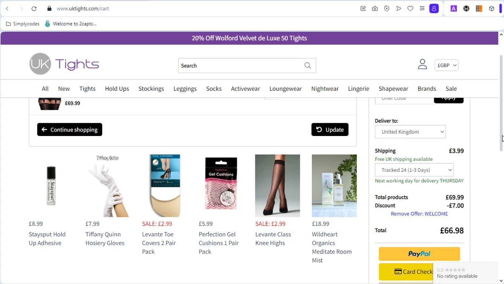The height and width of the screenshot is (284, 504).
Task: Open the Tights category menu
Action: click(x=87, y=89)
